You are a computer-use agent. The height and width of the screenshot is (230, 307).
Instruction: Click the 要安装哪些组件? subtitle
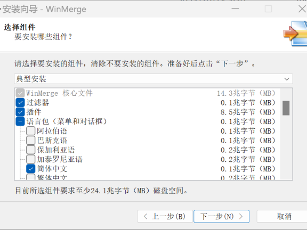click(43, 37)
